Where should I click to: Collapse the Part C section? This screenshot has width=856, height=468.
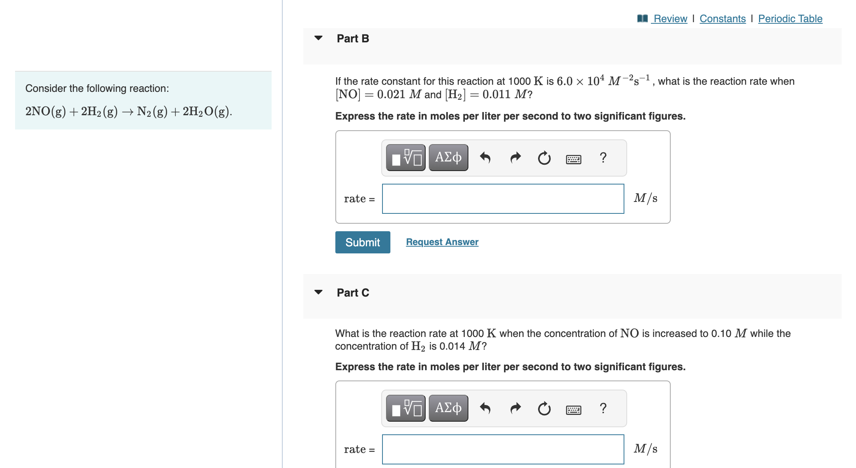[318, 292]
